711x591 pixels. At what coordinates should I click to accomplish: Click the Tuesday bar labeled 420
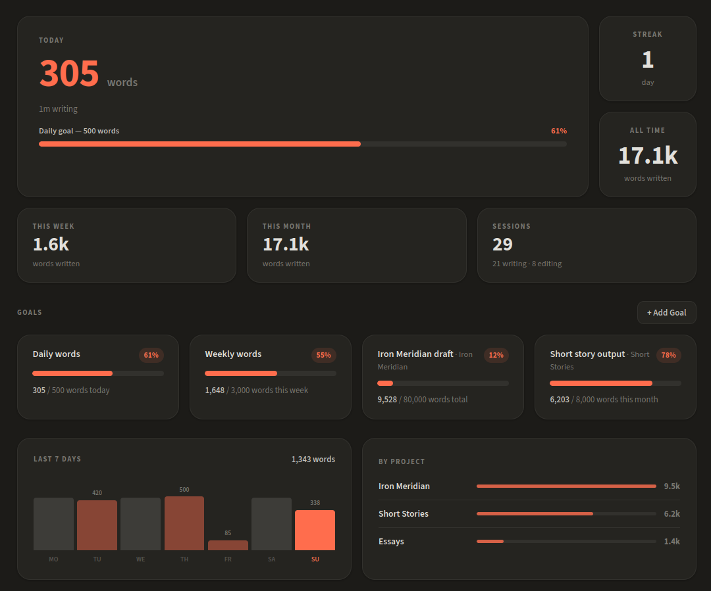tap(97, 525)
